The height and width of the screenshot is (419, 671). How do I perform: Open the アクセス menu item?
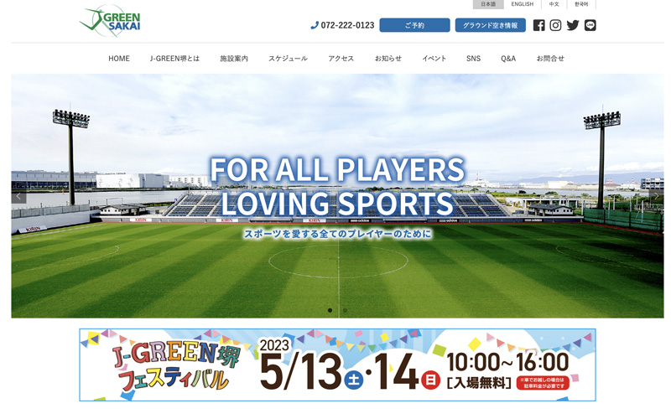point(341,59)
